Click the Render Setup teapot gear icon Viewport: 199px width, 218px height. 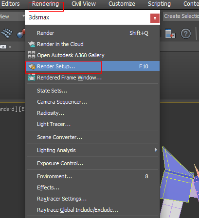pyautogui.click(x=32, y=66)
